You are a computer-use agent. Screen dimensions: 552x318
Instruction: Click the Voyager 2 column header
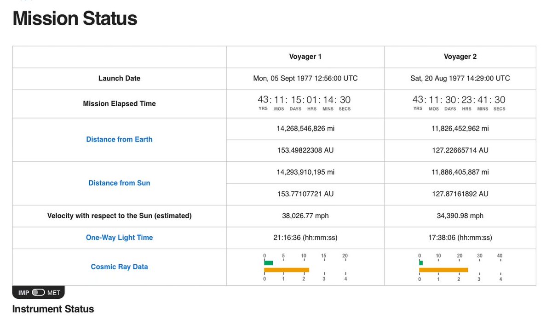click(x=460, y=57)
